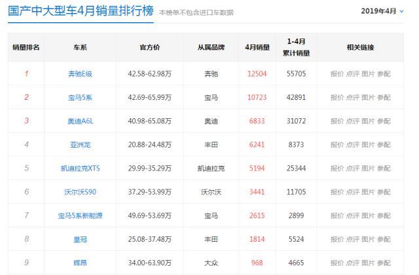
Task: Click 图片 link in the 宝马5系新能源 row
Action: click(x=368, y=216)
